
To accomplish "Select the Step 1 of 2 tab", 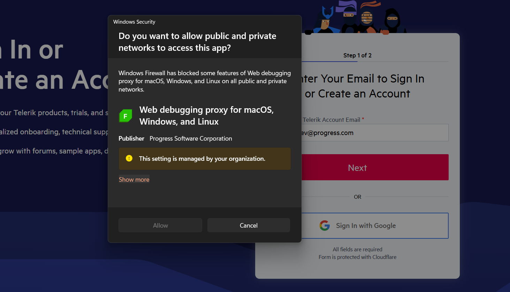I will (x=357, y=55).
